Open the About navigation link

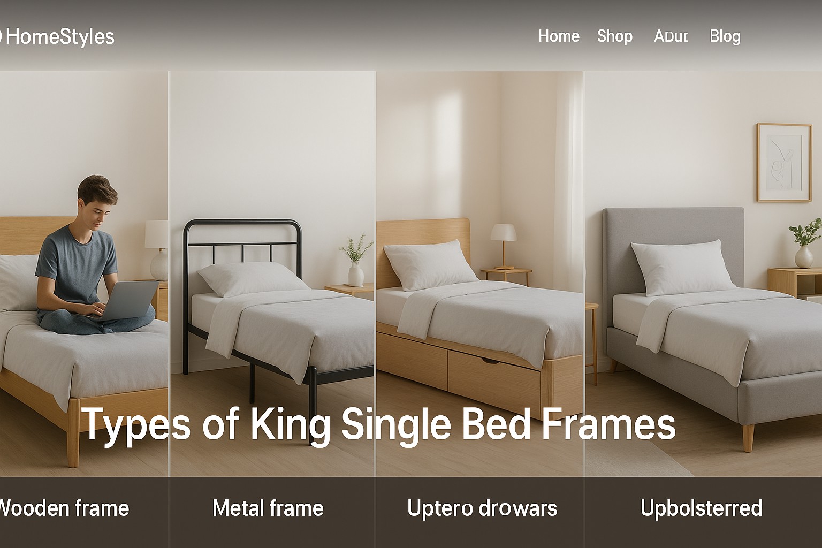671,36
